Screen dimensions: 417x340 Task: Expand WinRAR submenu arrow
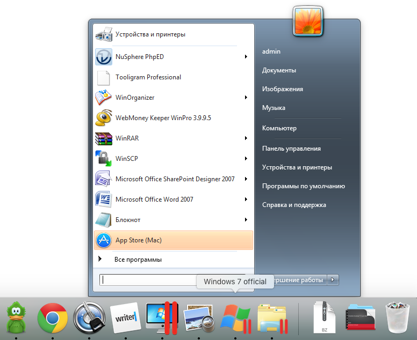pyautogui.click(x=246, y=138)
